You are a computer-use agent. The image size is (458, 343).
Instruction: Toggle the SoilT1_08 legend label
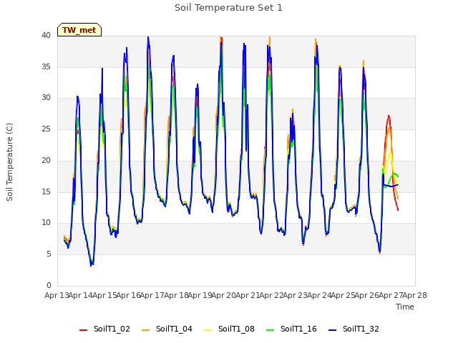(236, 329)
